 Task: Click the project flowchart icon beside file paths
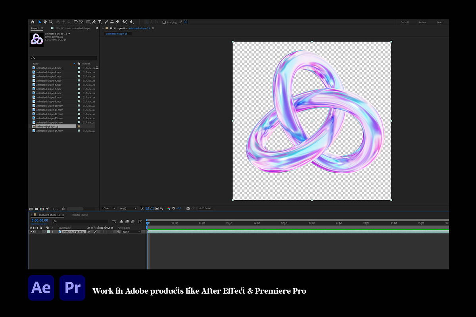[x=97, y=68]
